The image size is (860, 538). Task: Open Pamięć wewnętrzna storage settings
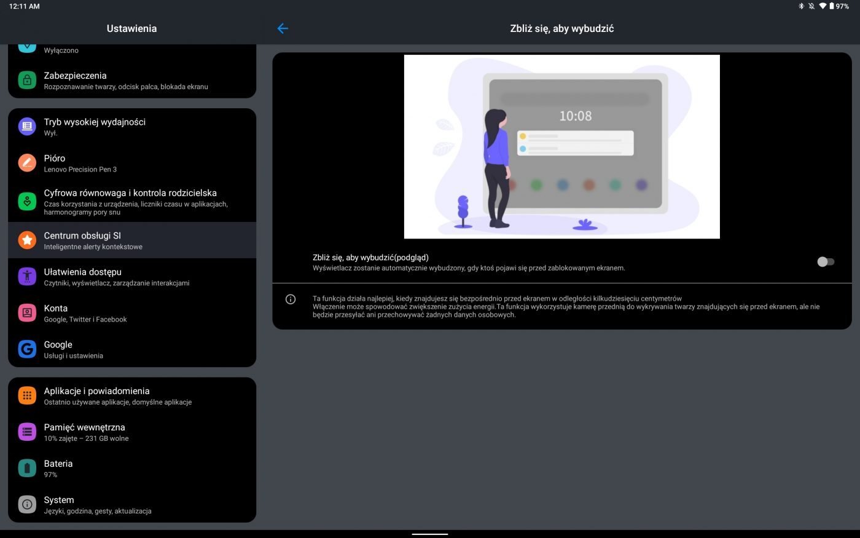[x=86, y=432]
